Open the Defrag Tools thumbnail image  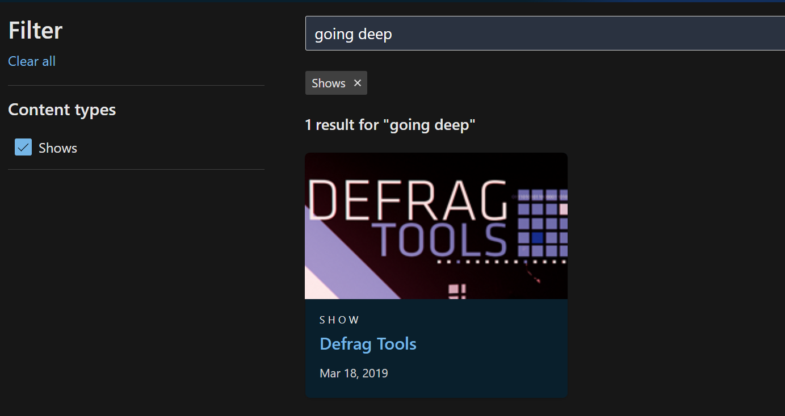click(x=436, y=226)
